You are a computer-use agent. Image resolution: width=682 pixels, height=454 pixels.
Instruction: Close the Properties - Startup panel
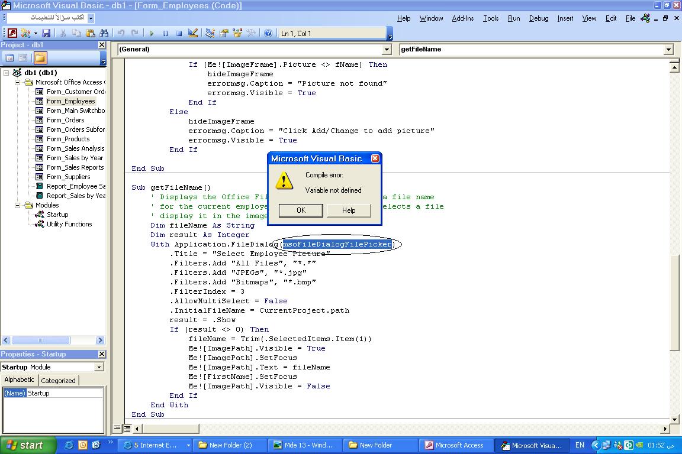coord(102,354)
